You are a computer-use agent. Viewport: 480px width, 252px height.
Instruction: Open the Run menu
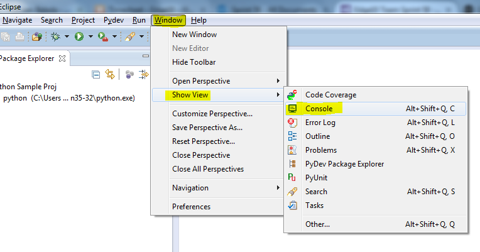click(139, 20)
